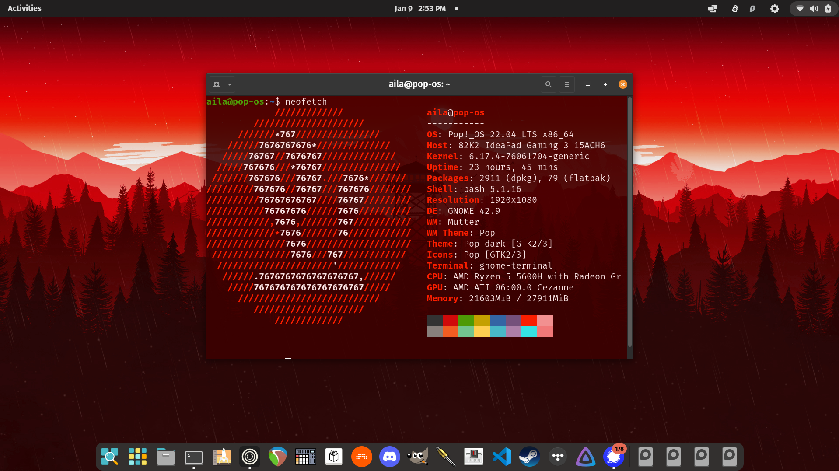839x471 pixels.
Task: Open the application grid from dock
Action: [x=138, y=457]
